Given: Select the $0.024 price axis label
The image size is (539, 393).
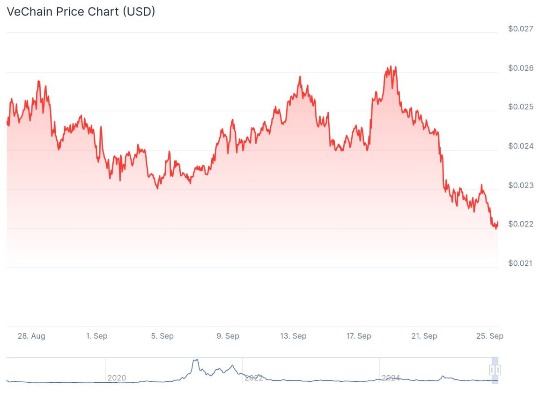Looking at the screenshot, I should (x=521, y=146).
